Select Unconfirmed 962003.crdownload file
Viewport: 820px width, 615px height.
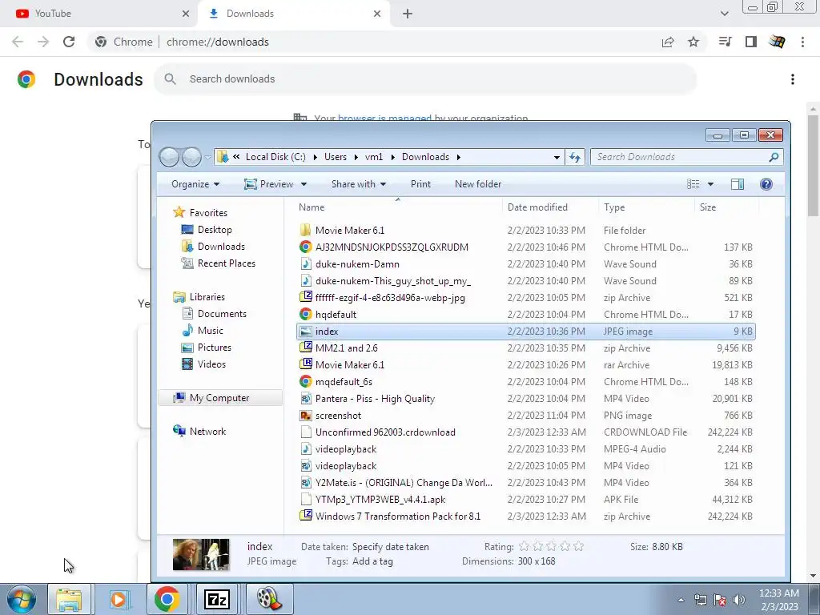click(x=525, y=432)
